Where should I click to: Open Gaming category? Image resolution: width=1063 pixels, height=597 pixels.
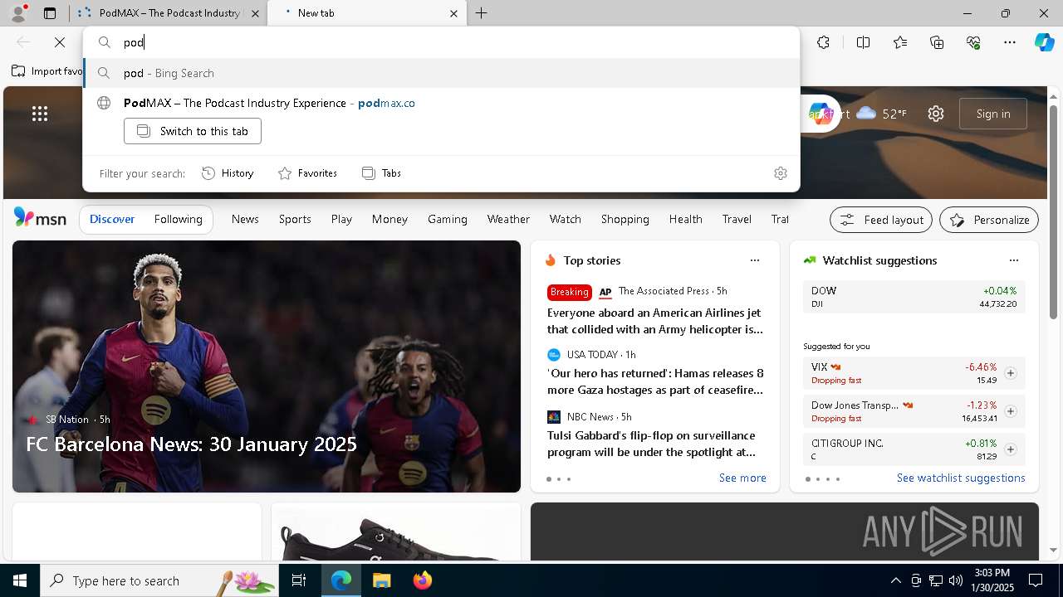tap(448, 219)
